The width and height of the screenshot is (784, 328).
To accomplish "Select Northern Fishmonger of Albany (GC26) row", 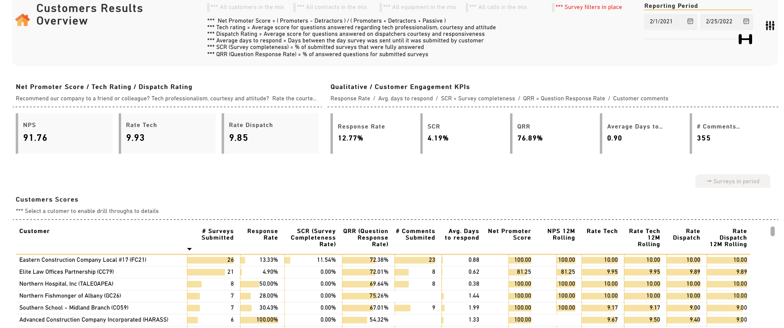I will click(383, 296).
